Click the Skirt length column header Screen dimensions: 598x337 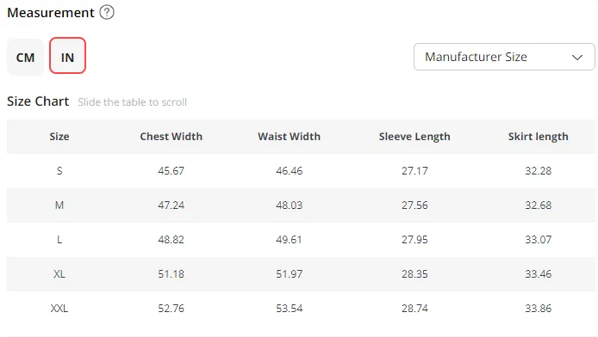[539, 137]
